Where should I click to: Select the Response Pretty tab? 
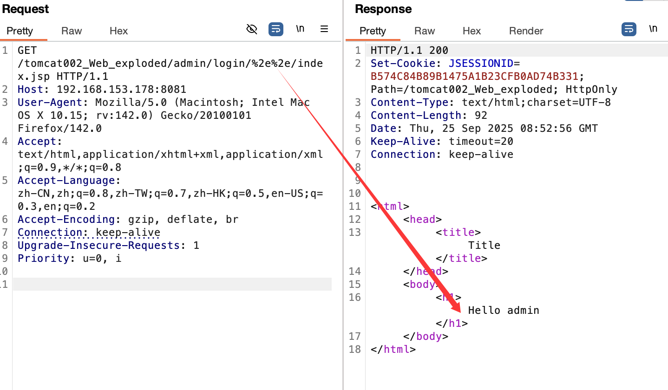click(x=373, y=31)
